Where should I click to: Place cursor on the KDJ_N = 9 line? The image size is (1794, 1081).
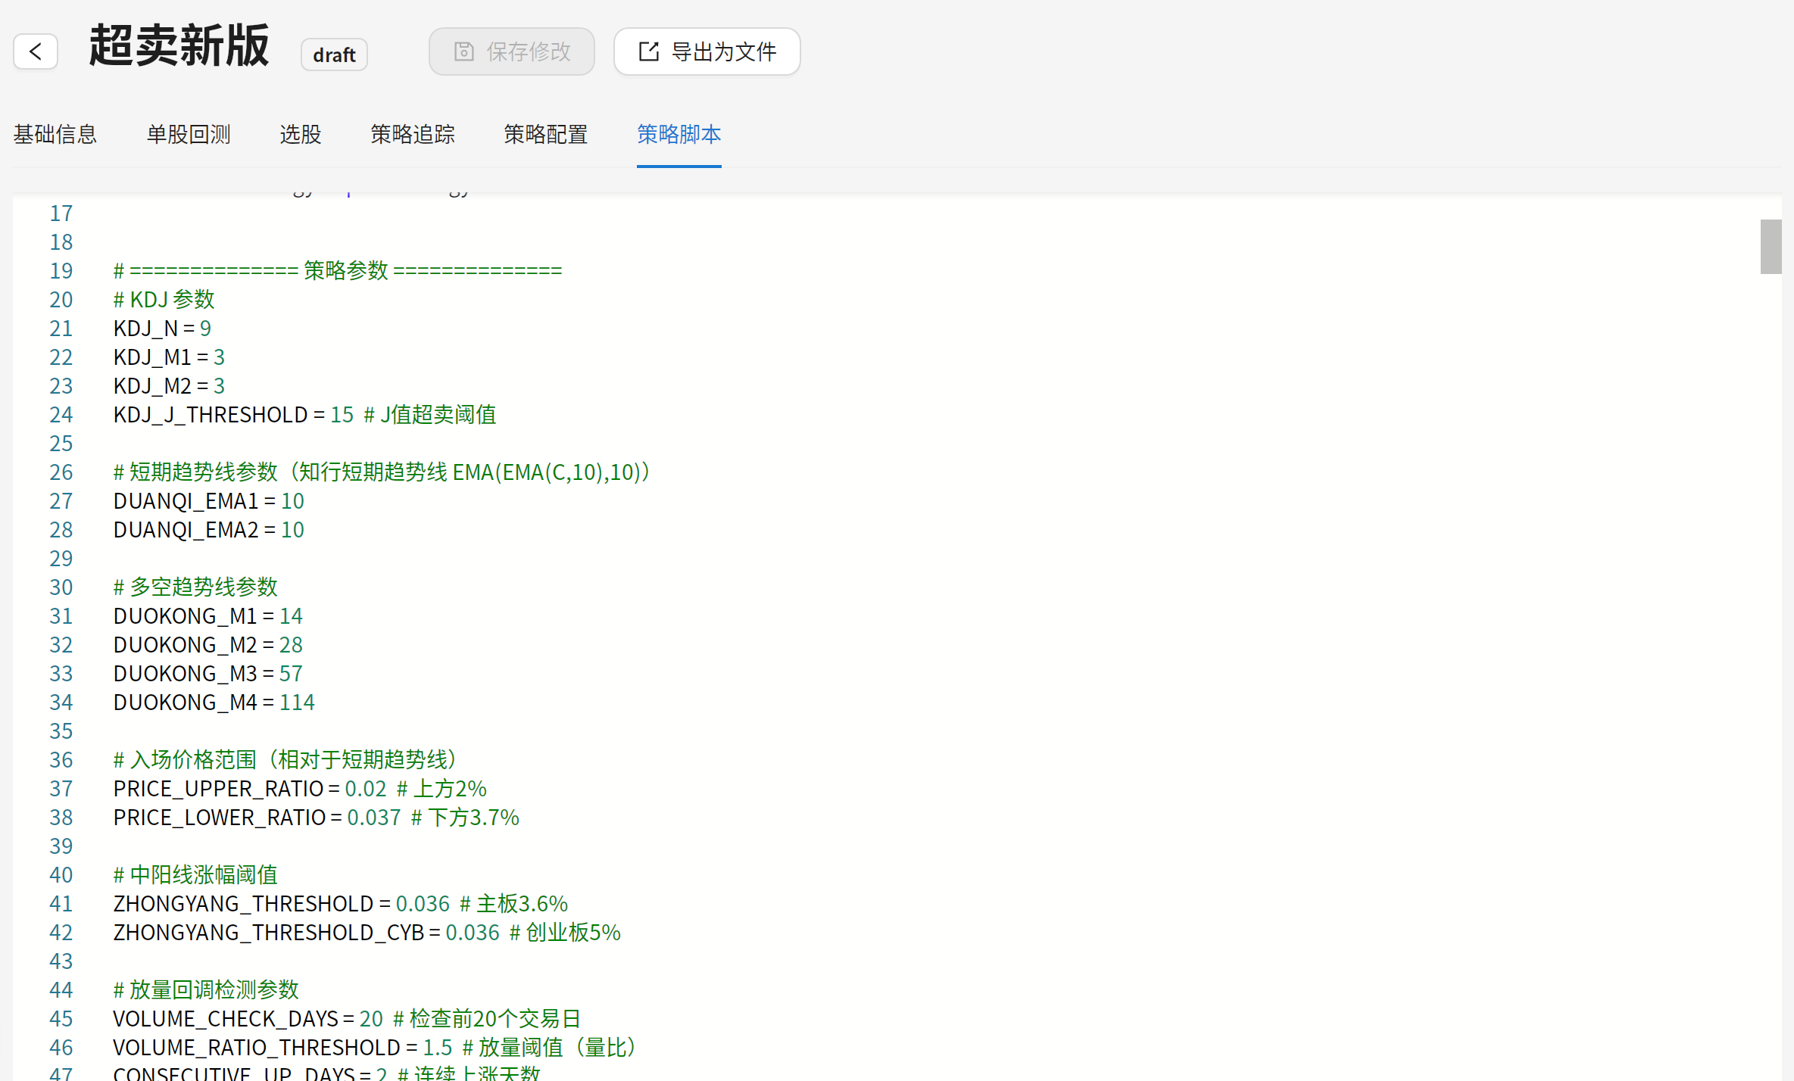tap(161, 328)
